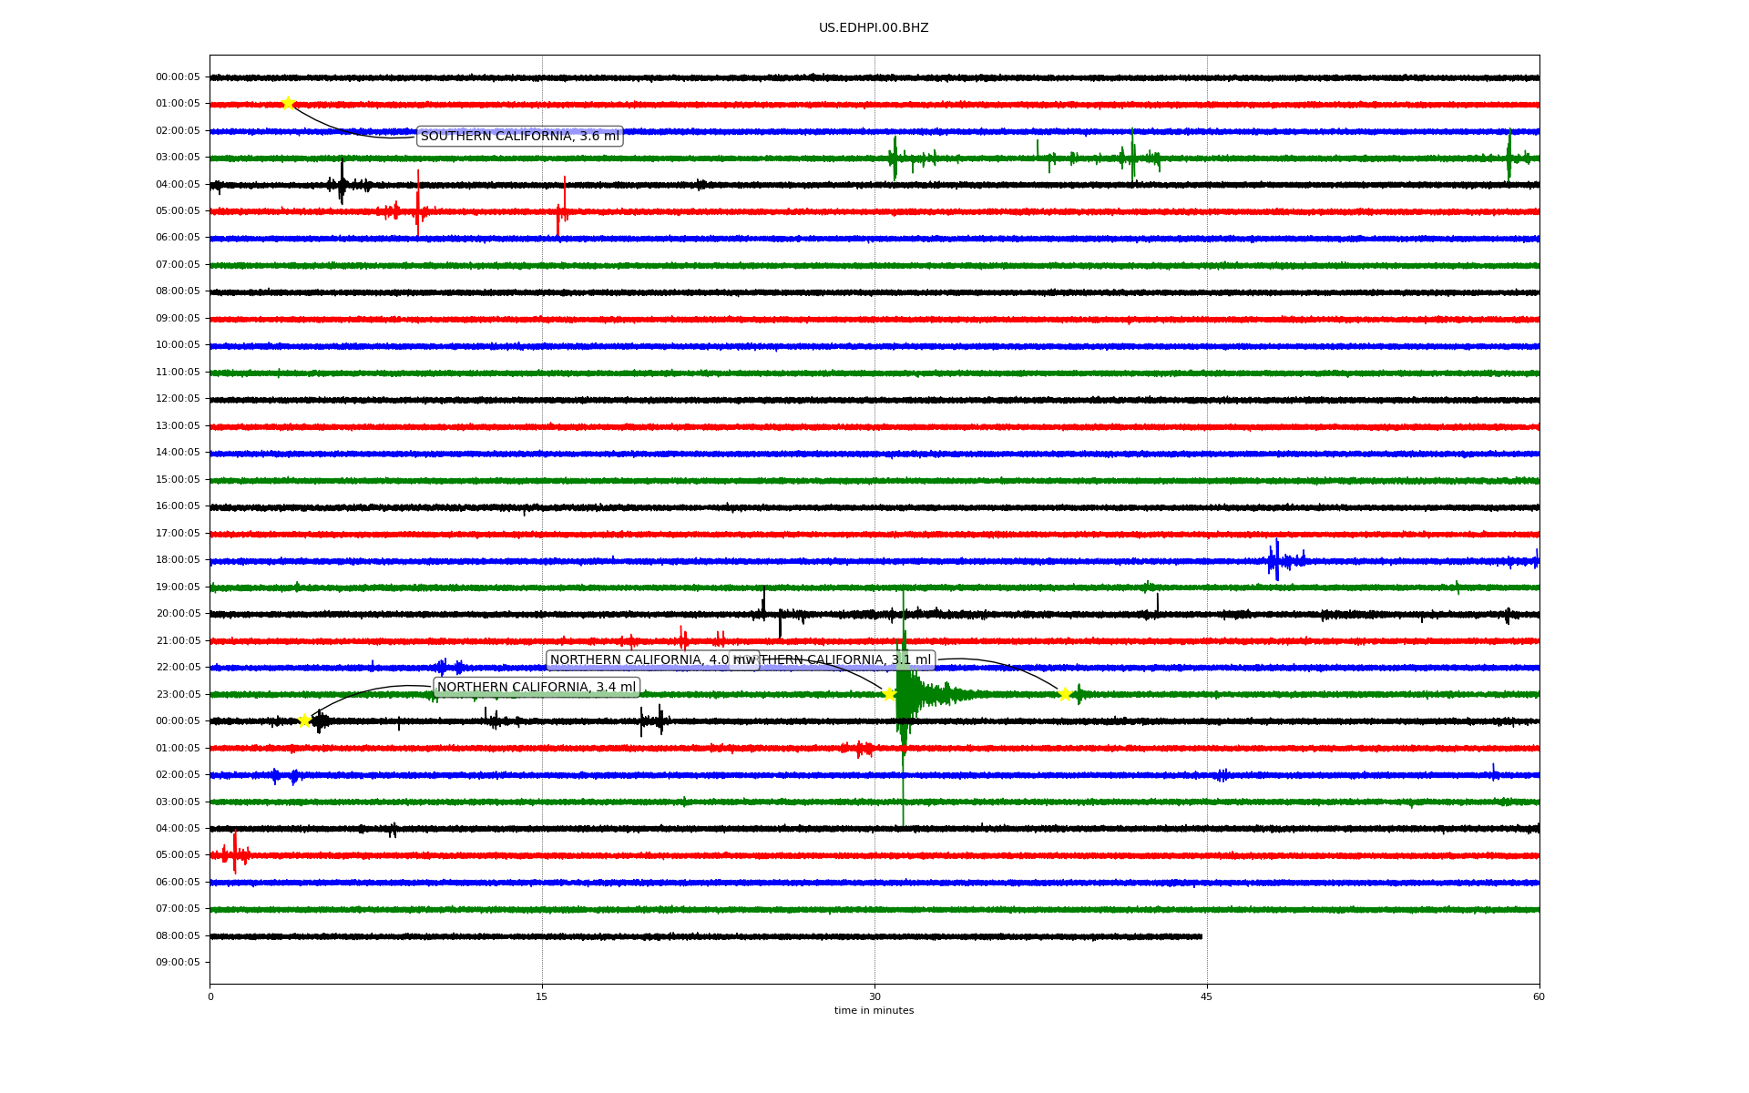
Task: Click the end of the 08:00:05 trace
Action: click(1201, 936)
